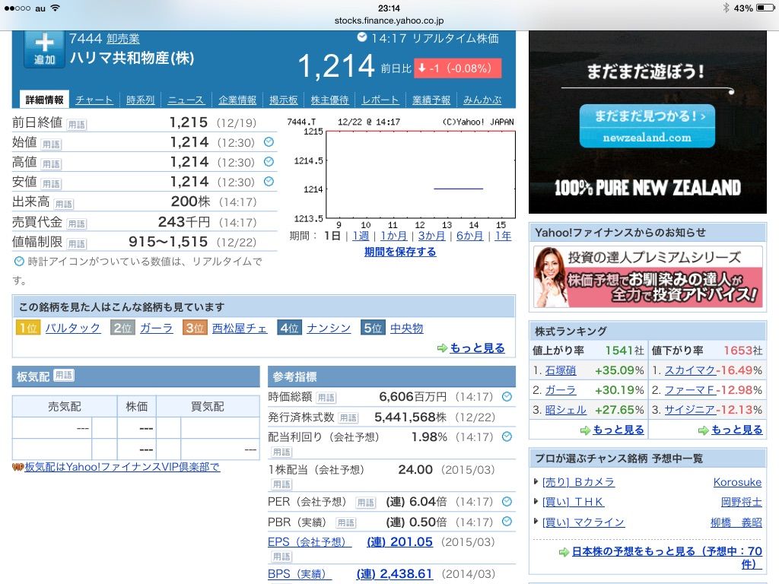Open the 用語 icon in 板気配 header

(x=64, y=376)
